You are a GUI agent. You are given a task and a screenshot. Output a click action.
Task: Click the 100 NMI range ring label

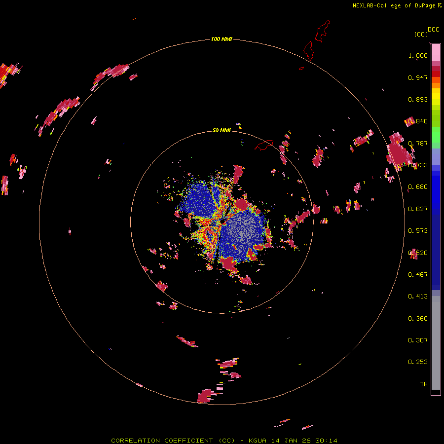[x=222, y=39]
